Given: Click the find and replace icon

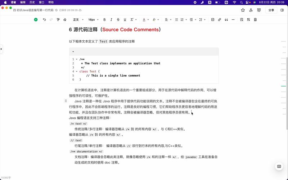Looking at the screenshot, I should [242, 20].
